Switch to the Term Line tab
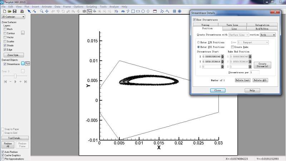This screenshot has width=286, height=161. pos(232,25)
